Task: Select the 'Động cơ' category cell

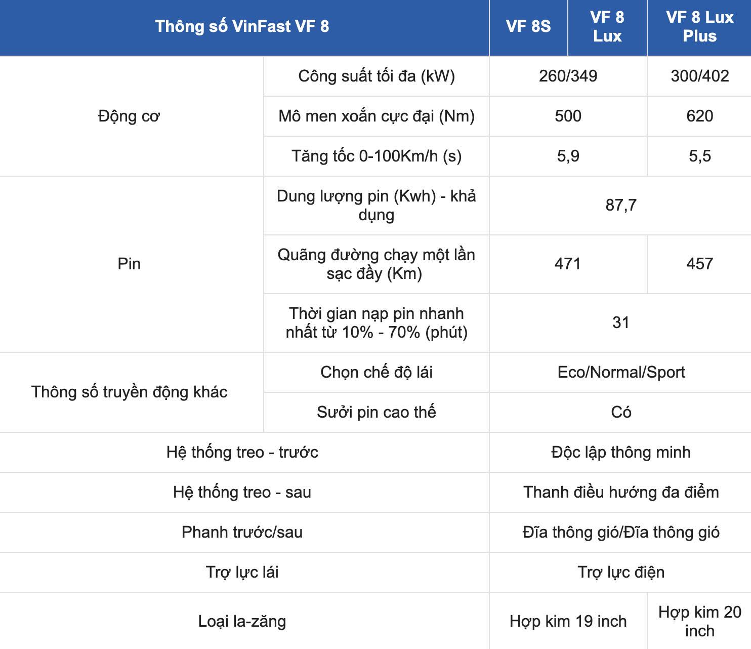Action: pos(129,116)
